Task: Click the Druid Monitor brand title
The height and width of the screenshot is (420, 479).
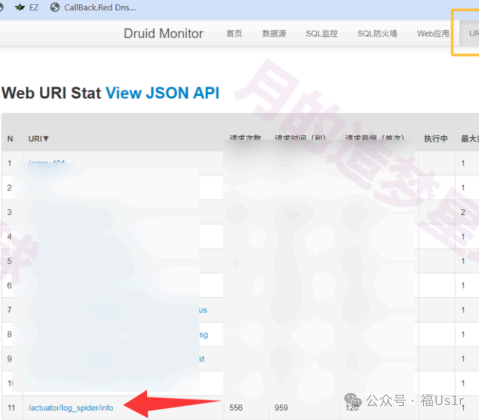Action: (x=163, y=33)
